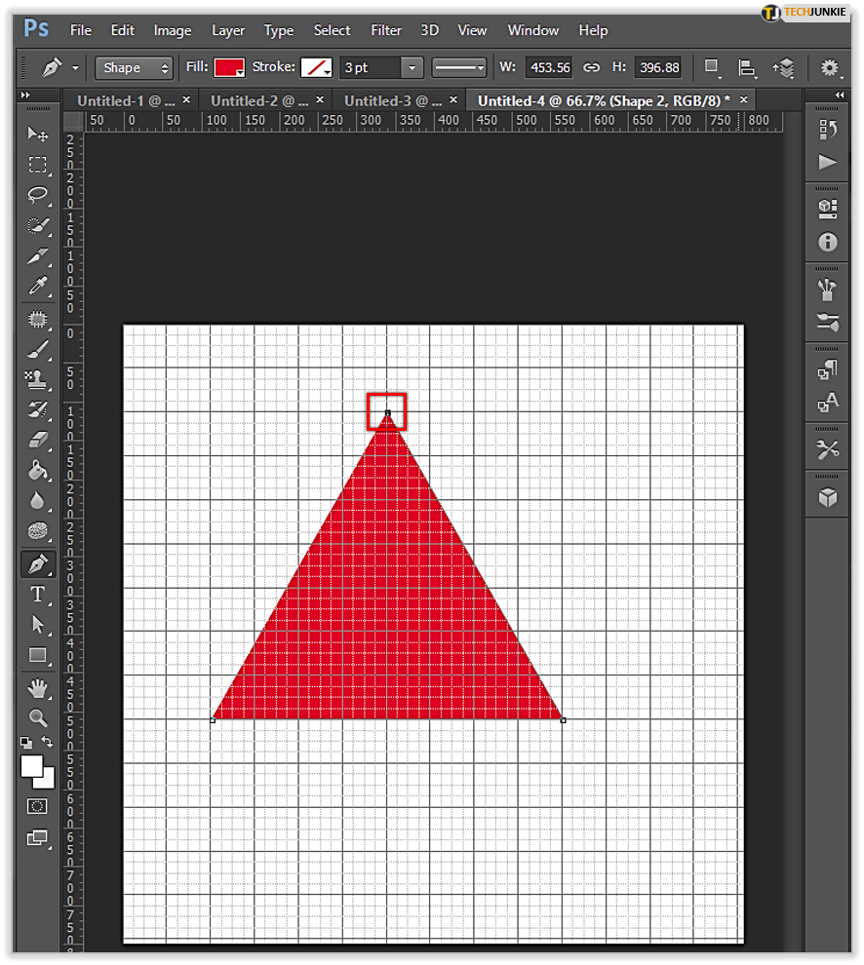Open the Actions panel play icon
This screenshot has width=864, height=965.
828,162
